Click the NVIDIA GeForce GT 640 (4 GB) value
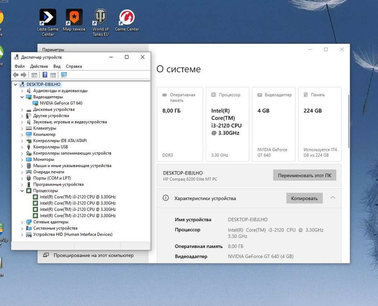The height and width of the screenshot is (306, 378). [260, 256]
